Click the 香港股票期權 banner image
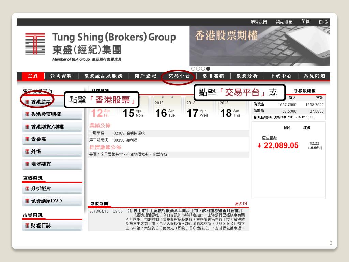The width and height of the screenshot is (349, 262). tap(260, 46)
